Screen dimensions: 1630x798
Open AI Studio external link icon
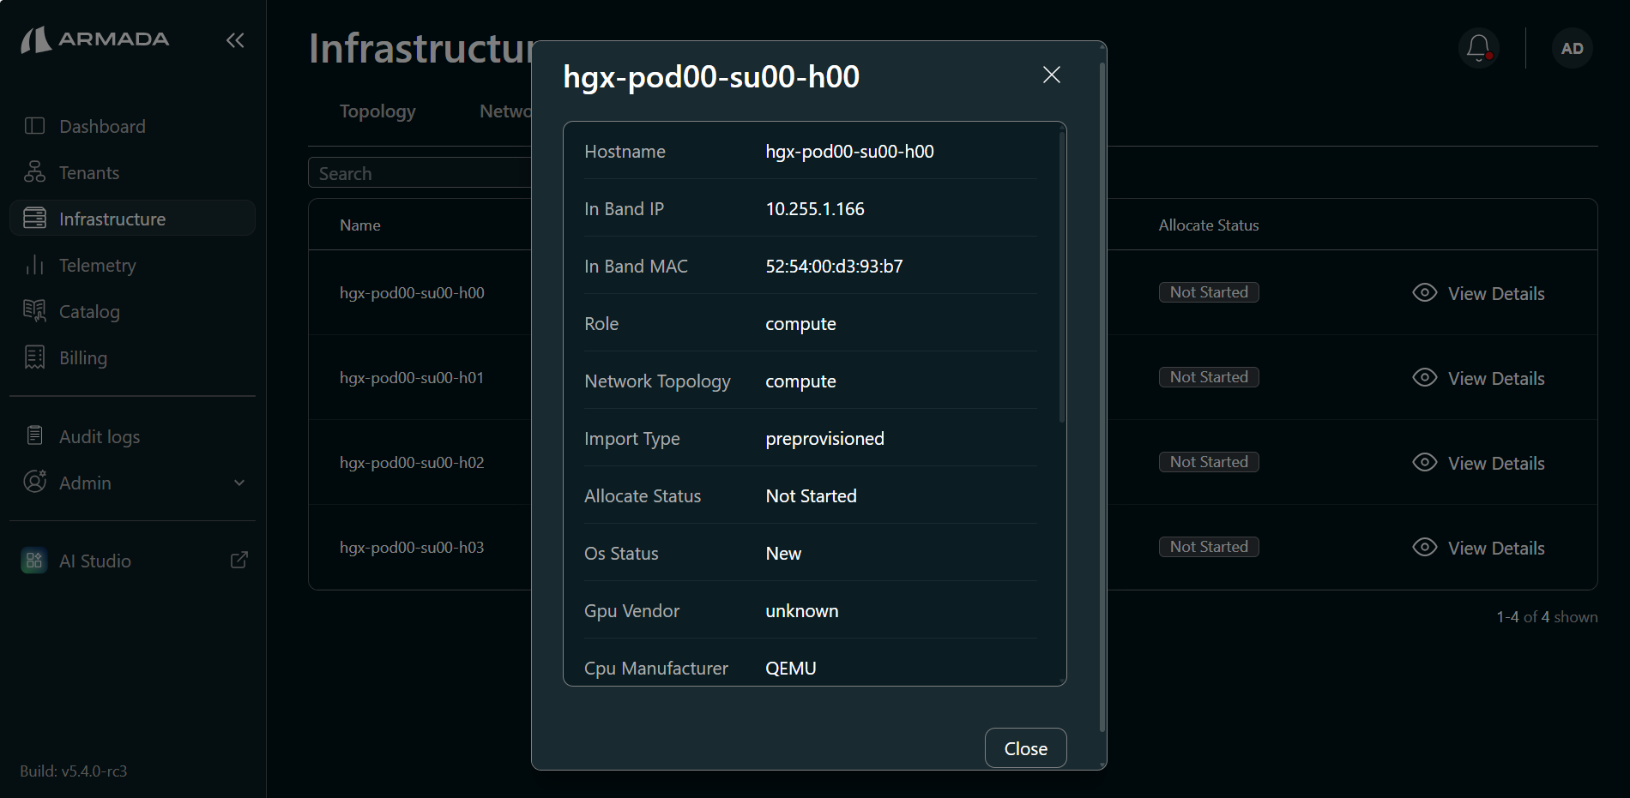click(x=239, y=560)
